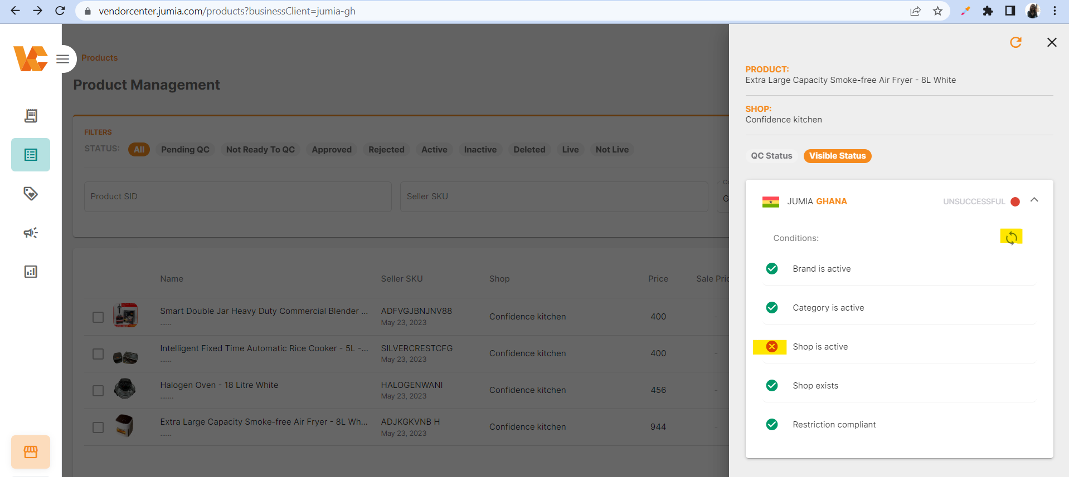This screenshot has width=1069, height=477.
Task: Go back with browser back arrow
Action: 15,11
